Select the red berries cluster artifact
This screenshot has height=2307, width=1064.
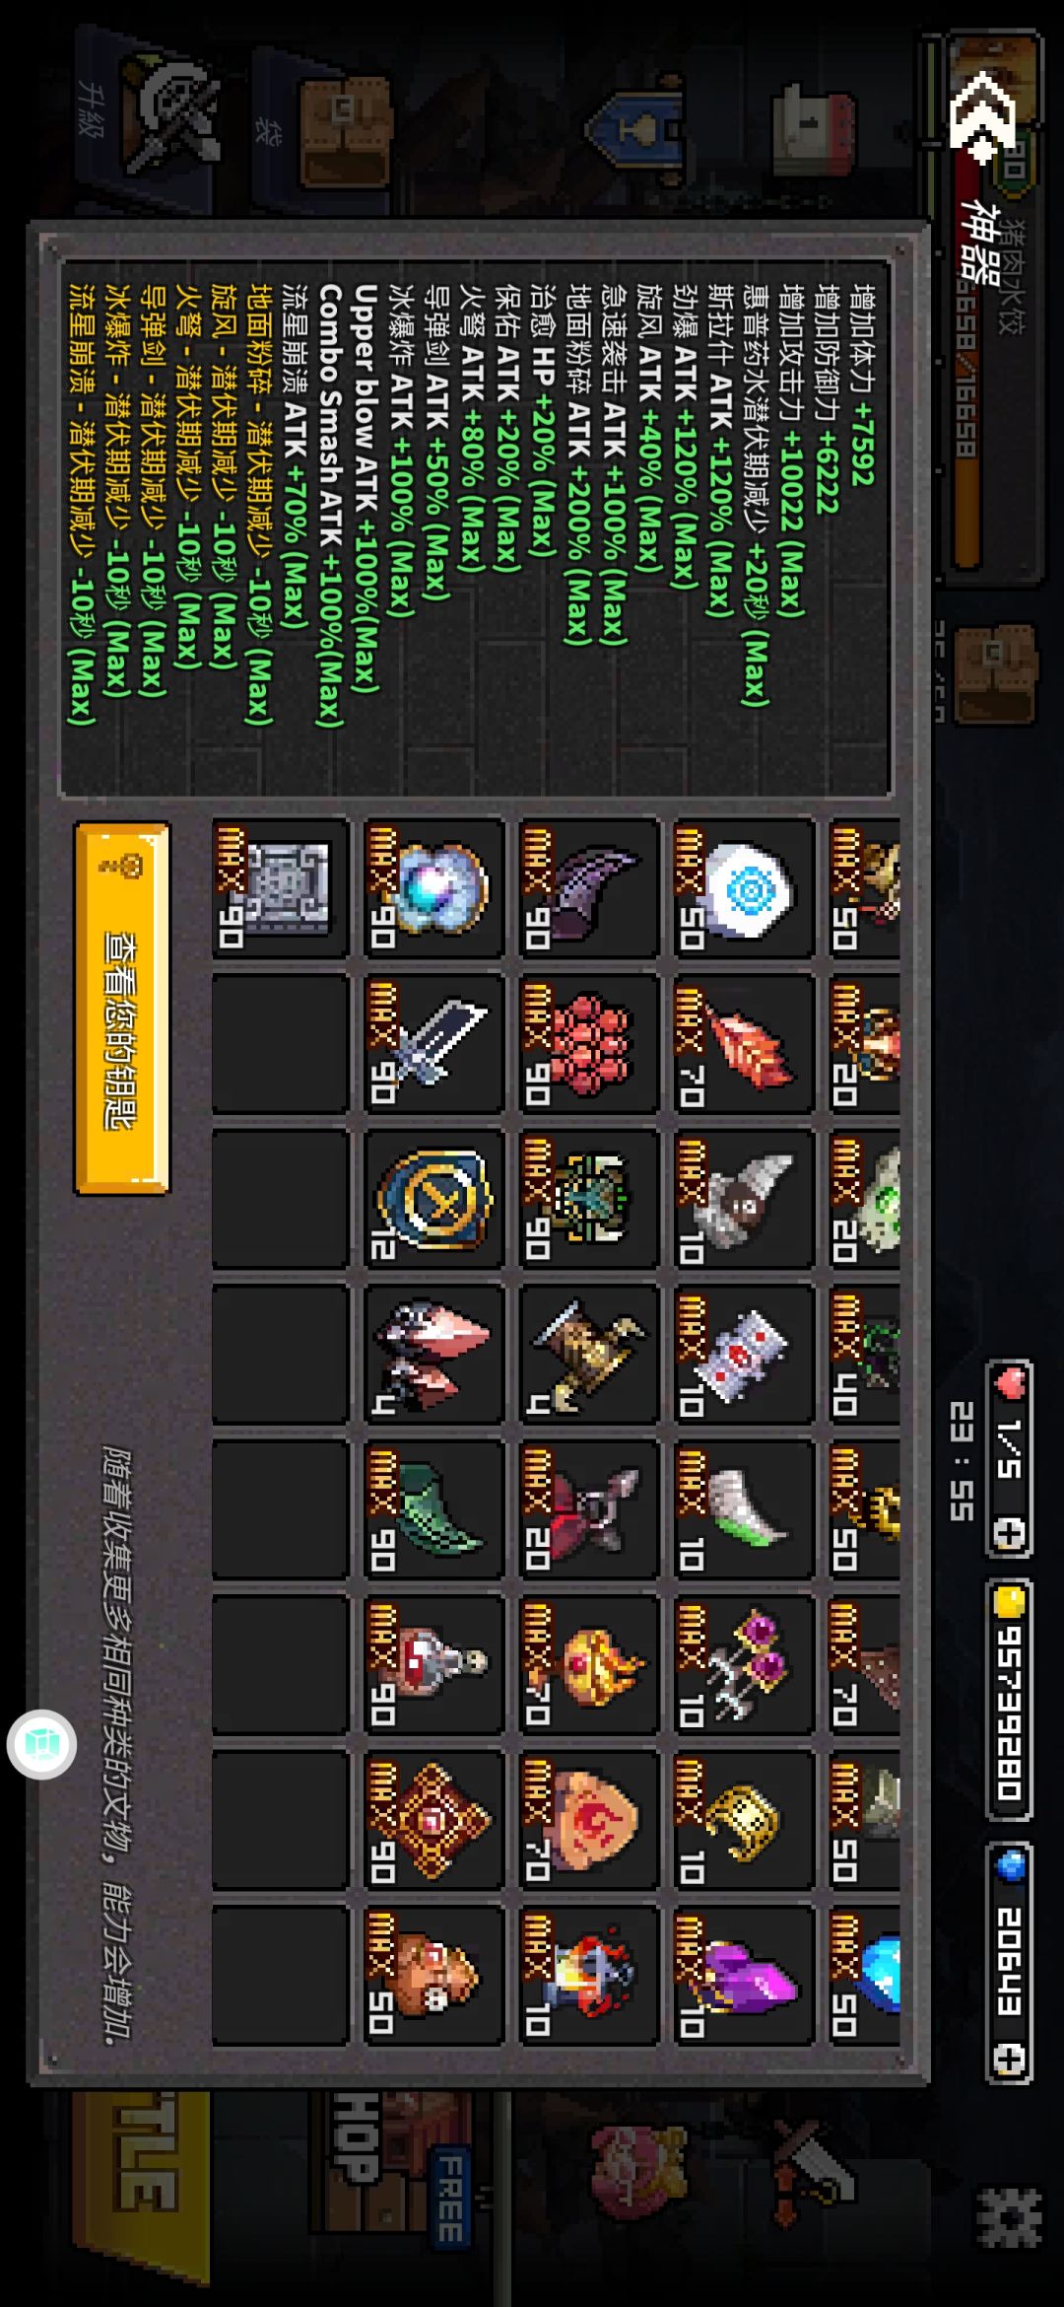pos(588,1044)
